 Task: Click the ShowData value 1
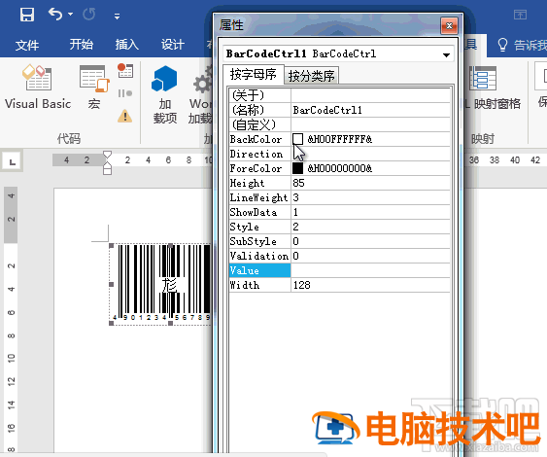coord(370,212)
